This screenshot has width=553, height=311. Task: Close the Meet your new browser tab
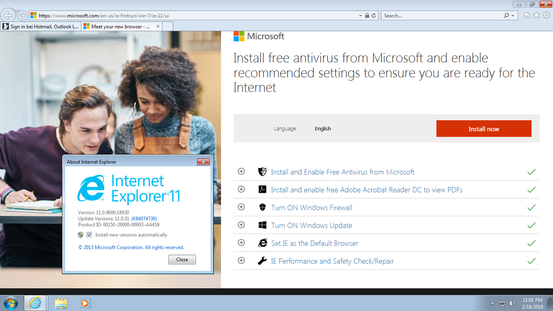tap(158, 27)
